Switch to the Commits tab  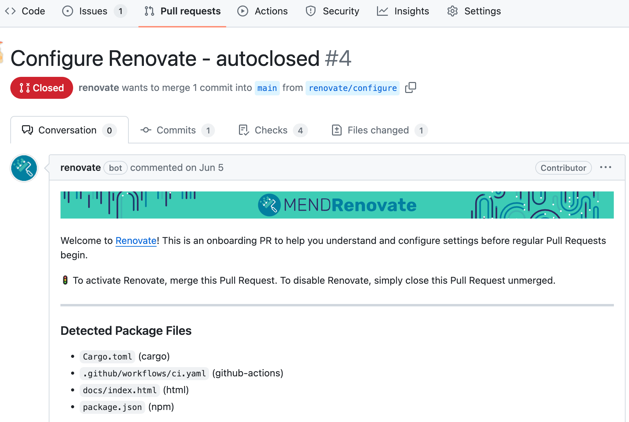[x=177, y=130]
